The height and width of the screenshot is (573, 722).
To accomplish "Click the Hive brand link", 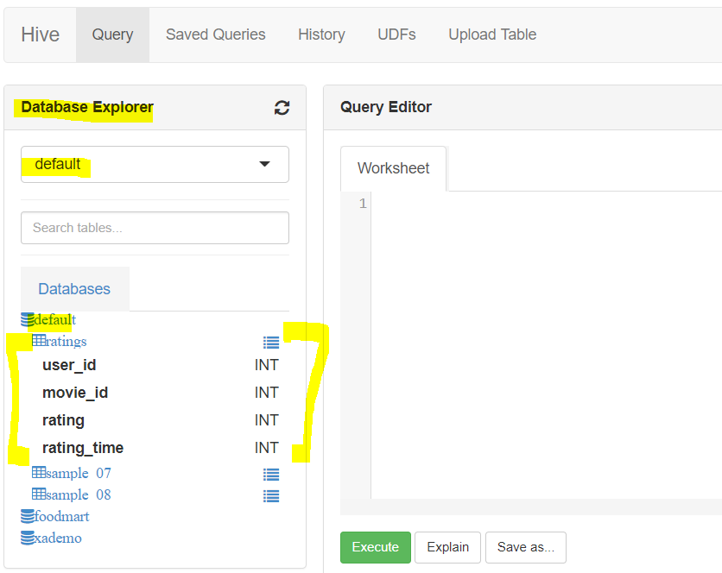I will [40, 35].
